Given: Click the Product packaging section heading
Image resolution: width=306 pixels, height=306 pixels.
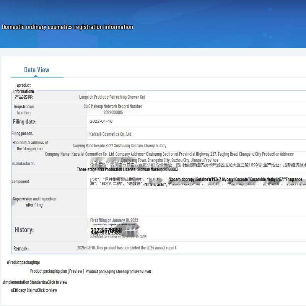Looking at the screenshot, I should (x=23, y=262).
